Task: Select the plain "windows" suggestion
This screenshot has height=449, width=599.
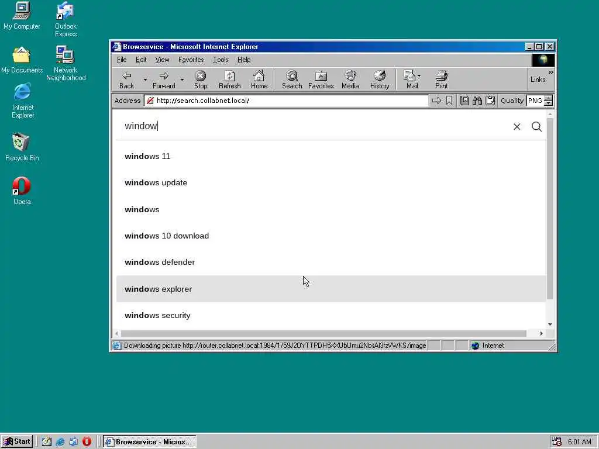Action: 331,209
